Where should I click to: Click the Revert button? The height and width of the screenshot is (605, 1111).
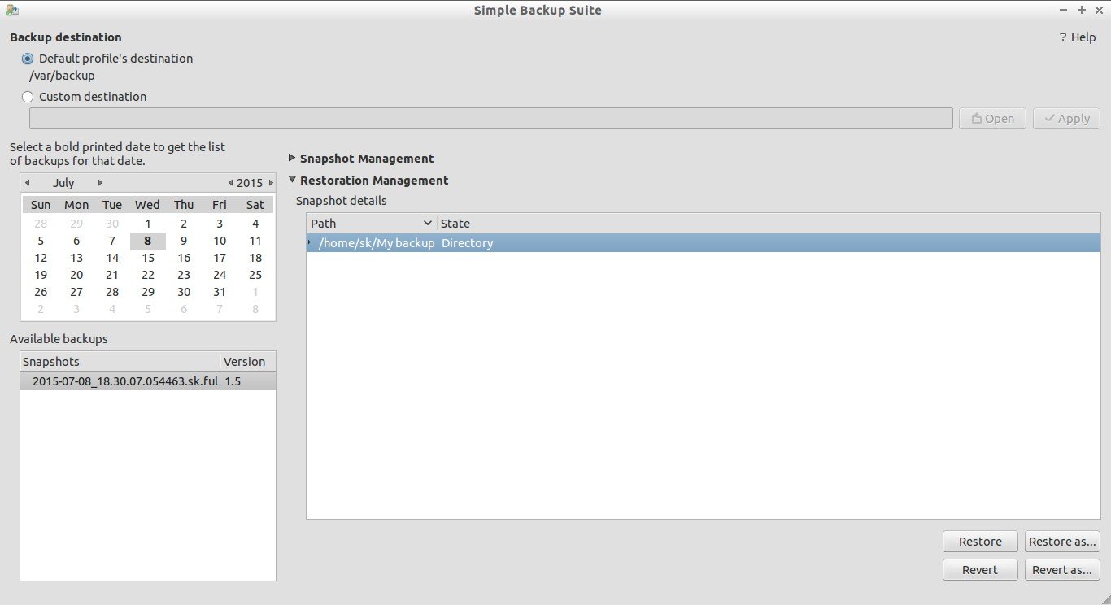[x=980, y=570]
